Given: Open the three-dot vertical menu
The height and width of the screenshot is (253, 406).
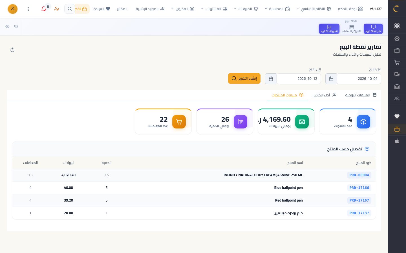Looking at the screenshot, I should click(x=28, y=9).
